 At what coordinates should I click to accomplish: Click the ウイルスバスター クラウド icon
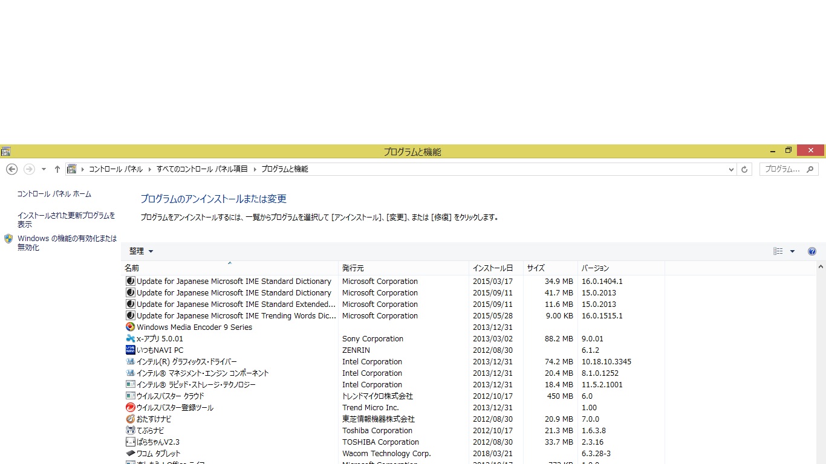click(x=130, y=396)
